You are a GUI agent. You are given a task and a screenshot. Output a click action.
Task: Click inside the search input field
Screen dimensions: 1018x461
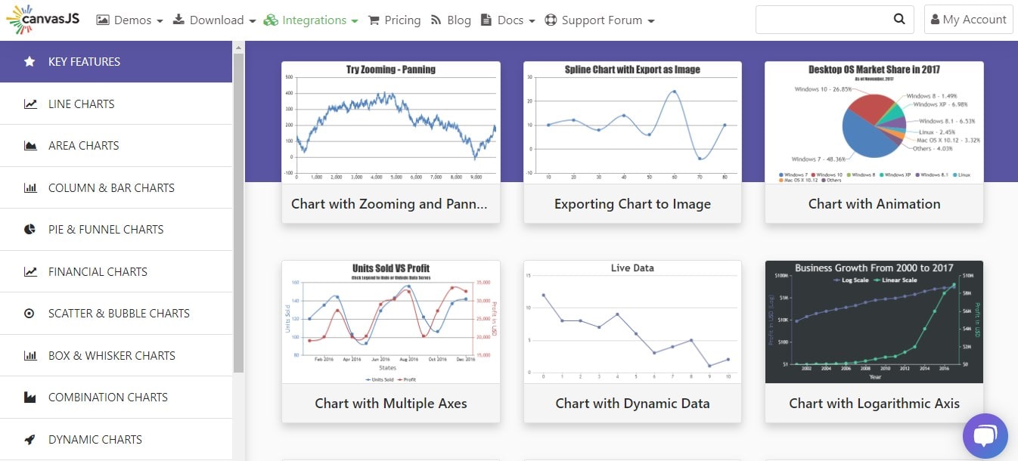click(x=824, y=19)
